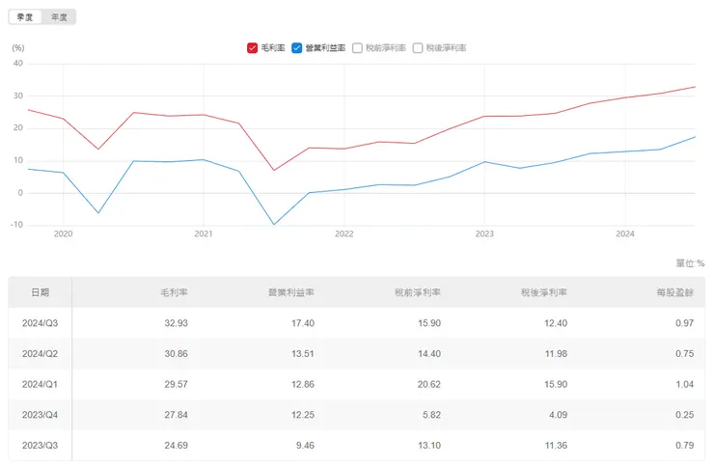Viewport: 714px width, 466px height.
Task: Uncheck the red 毛利率 checkbox
Action: (x=253, y=47)
